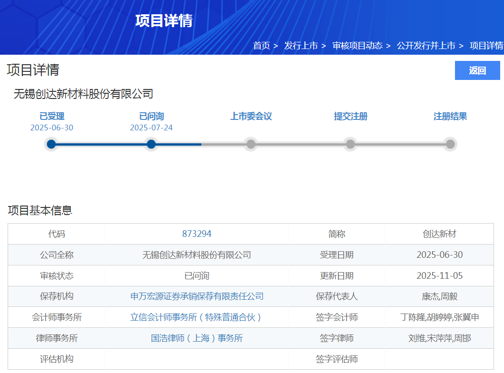This screenshot has height=373, width=504.
Task: Click the 注册结果 gray circle marker
Action: tap(450, 144)
